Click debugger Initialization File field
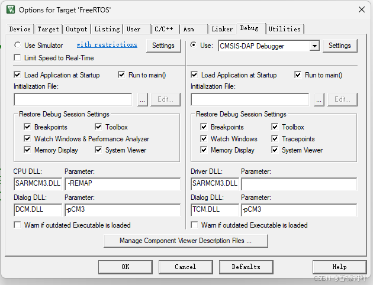373x285 pixels. [250, 99]
